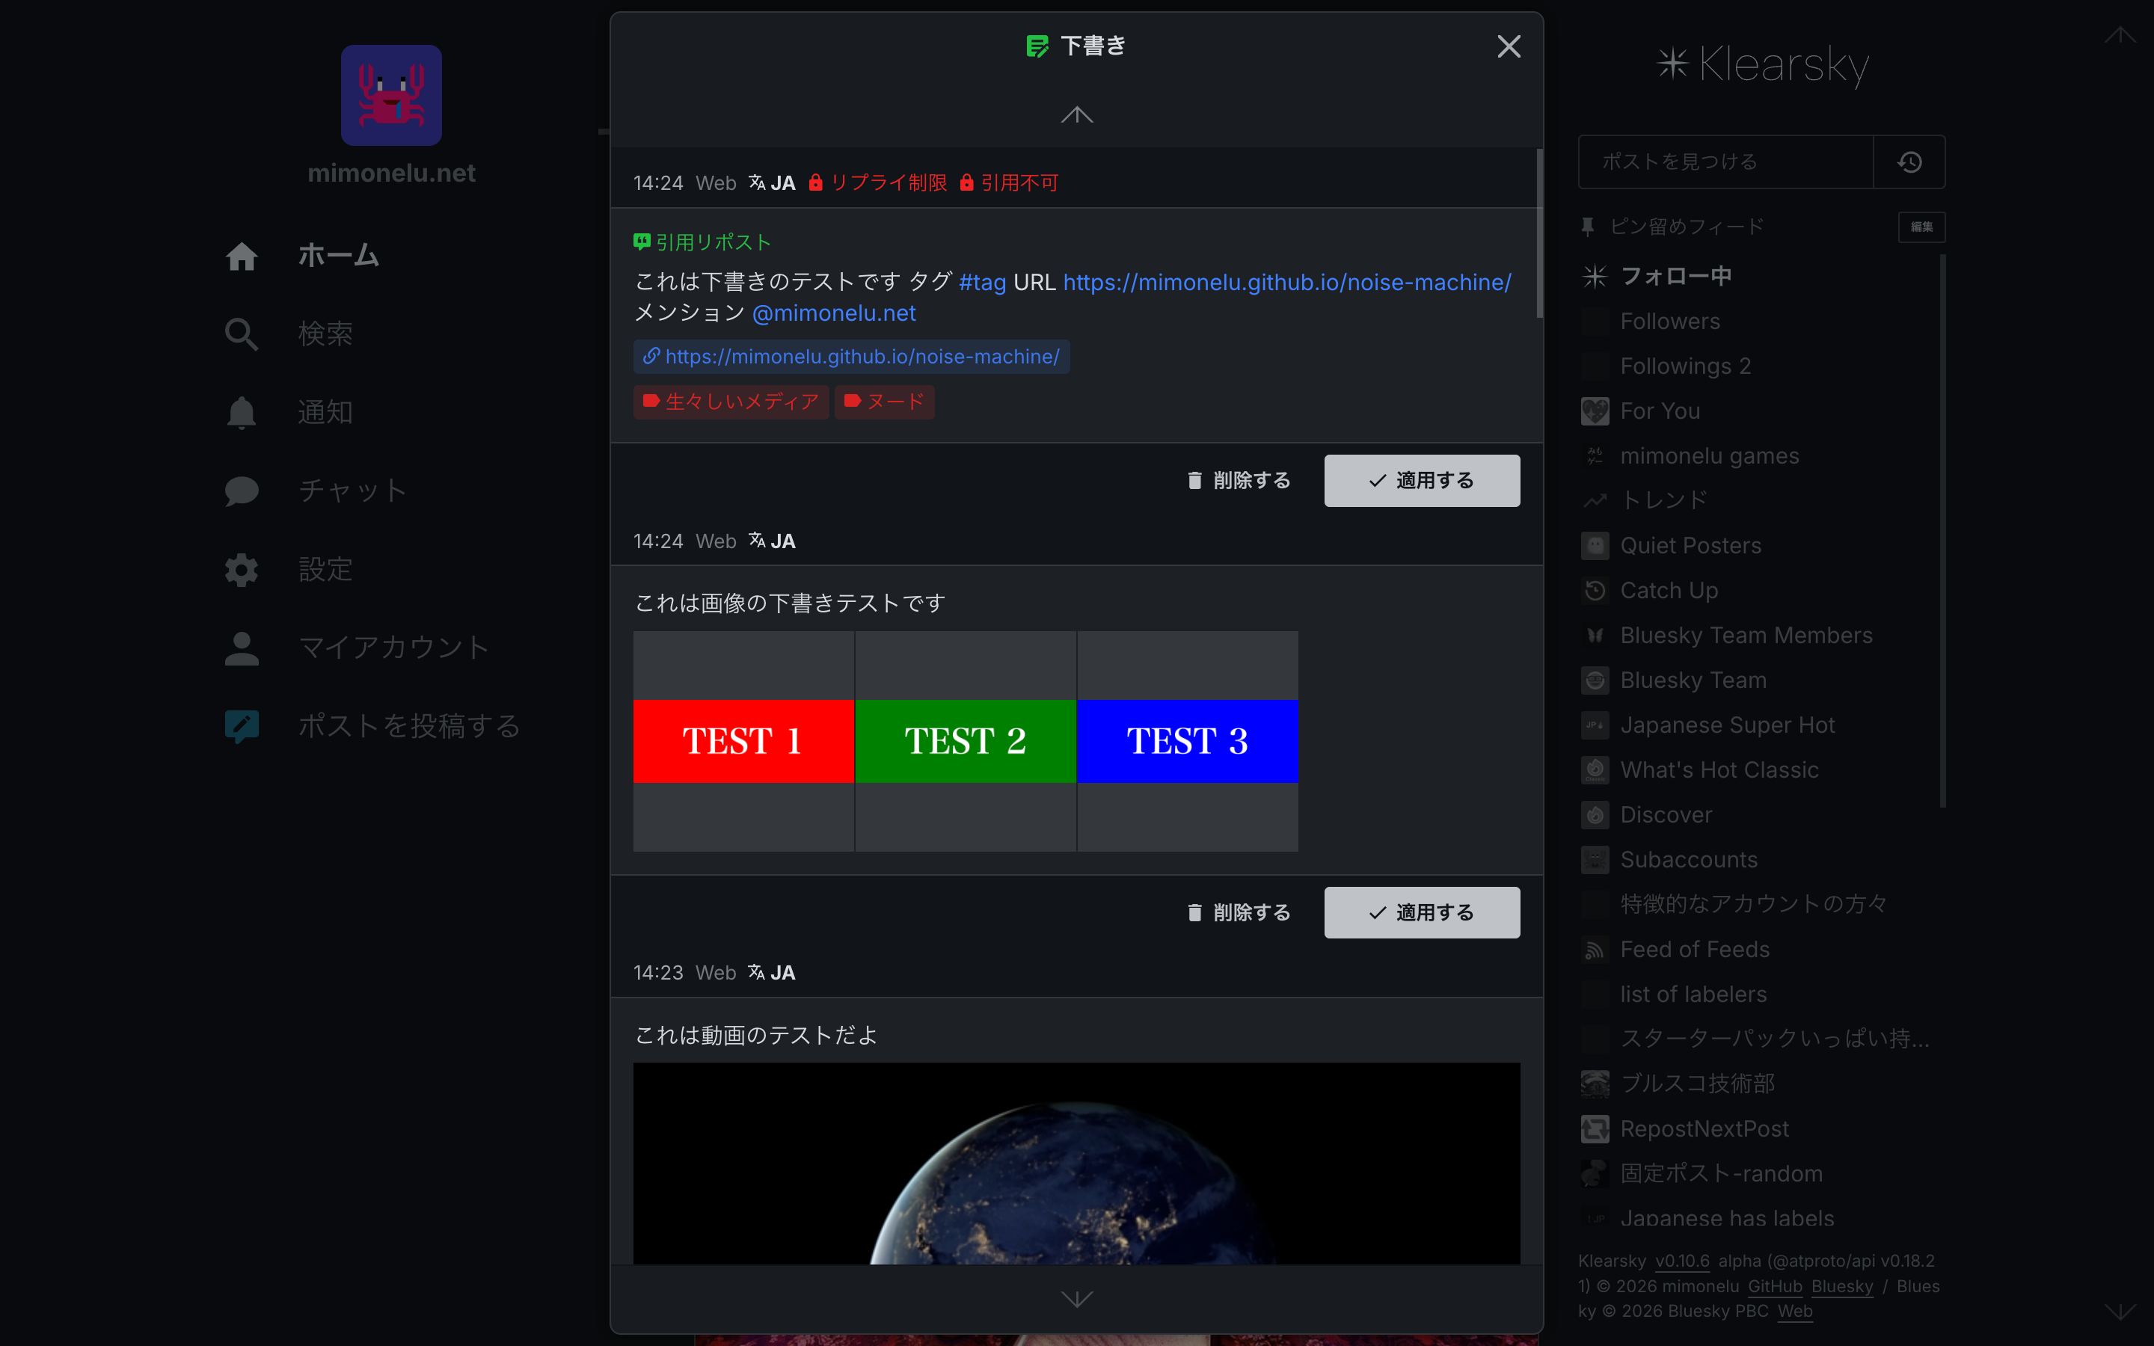Click the home icon in sidebar
The height and width of the screenshot is (1346, 2154).
click(242, 256)
